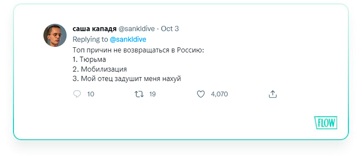Like the tweet with heart icon
This screenshot has height=157, width=361.
point(201,94)
